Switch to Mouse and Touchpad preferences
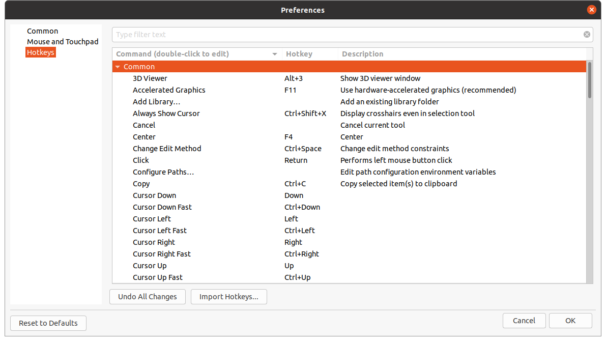This screenshot has height=341, width=606. point(62,41)
